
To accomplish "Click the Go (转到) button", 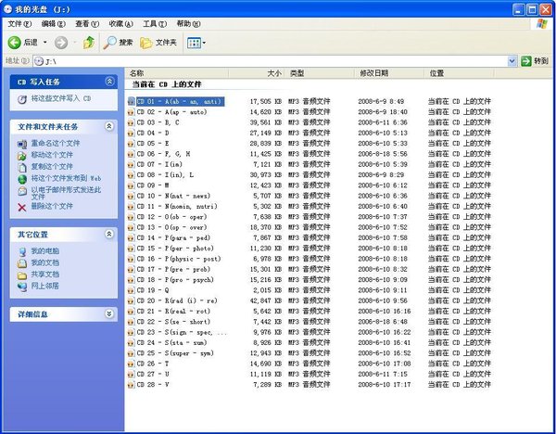I will pyautogui.click(x=535, y=61).
